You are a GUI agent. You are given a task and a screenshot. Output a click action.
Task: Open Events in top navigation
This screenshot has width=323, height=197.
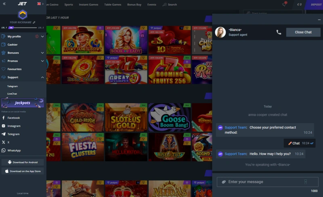pyautogui.click(x=152, y=4)
